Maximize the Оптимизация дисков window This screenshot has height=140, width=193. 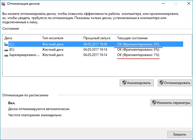(176, 4)
